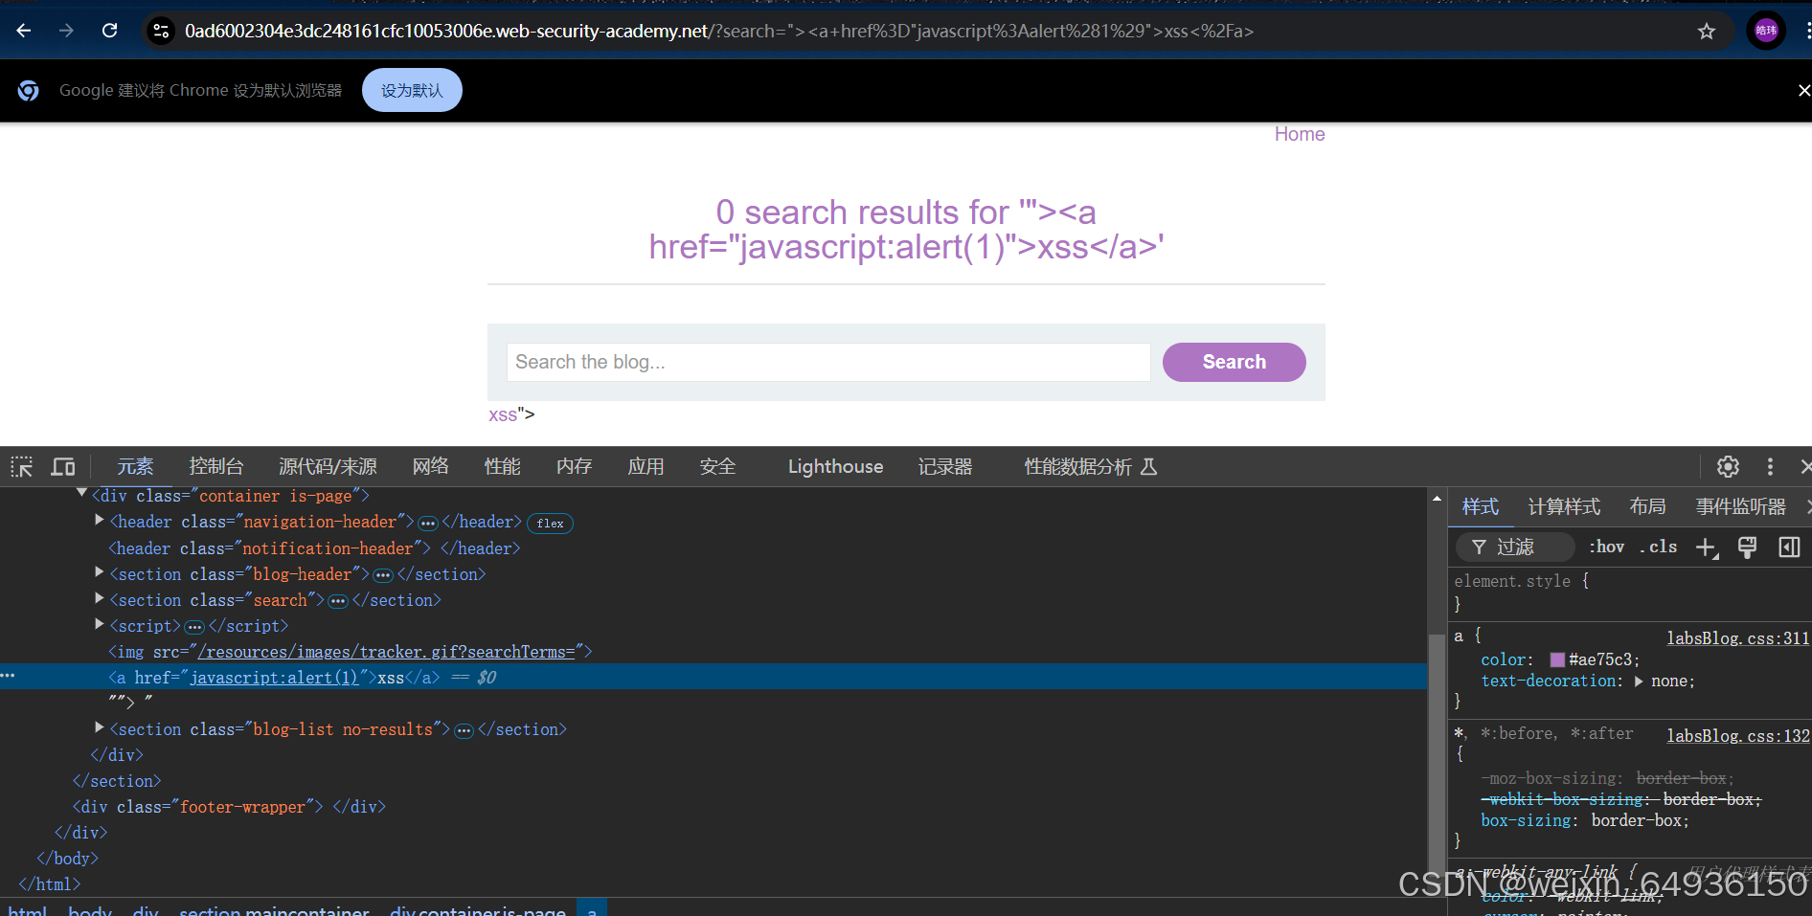Follow the Home link
Viewport: 1812px width, 916px height.
click(1300, 134)
